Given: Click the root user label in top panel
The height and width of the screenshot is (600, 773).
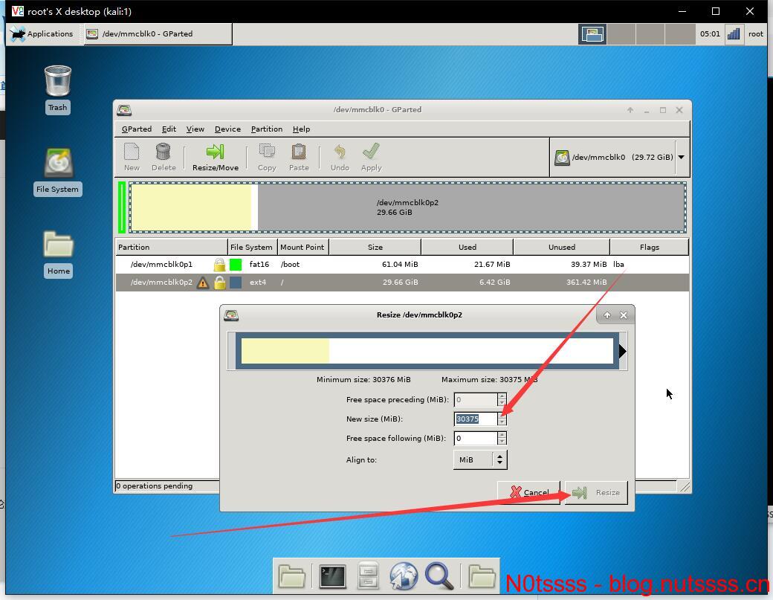Looking at the screenshot, I should tap(756, 34).
